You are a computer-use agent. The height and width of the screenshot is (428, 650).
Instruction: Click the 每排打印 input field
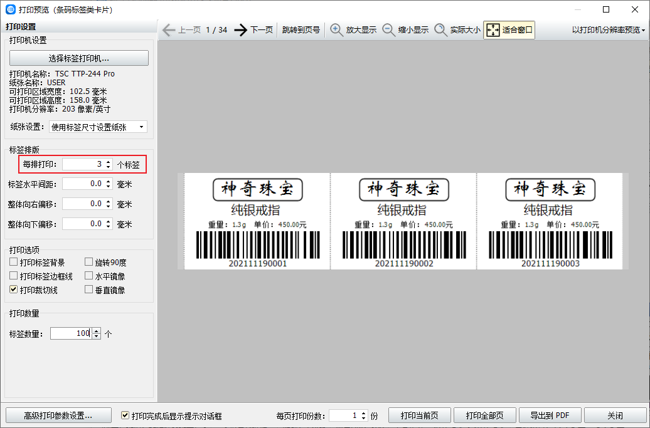pos(83,164)
